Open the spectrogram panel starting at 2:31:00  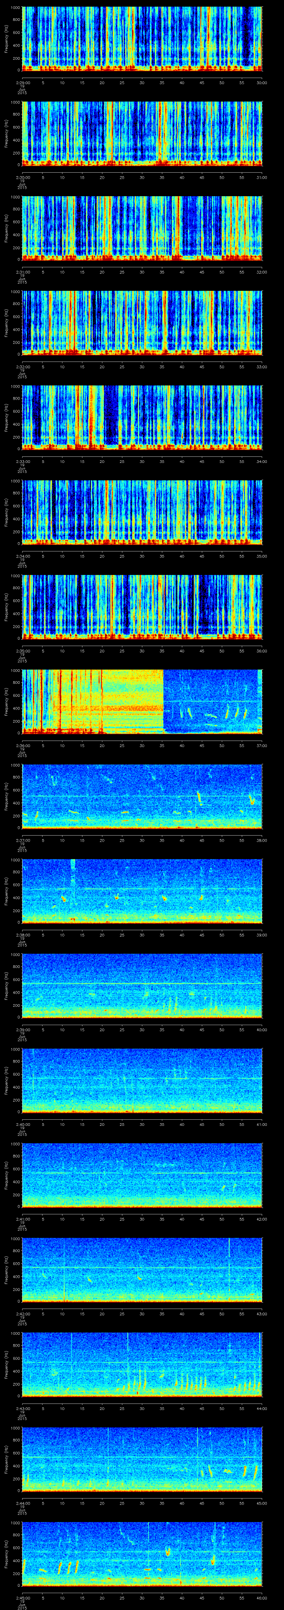(142, 228)
